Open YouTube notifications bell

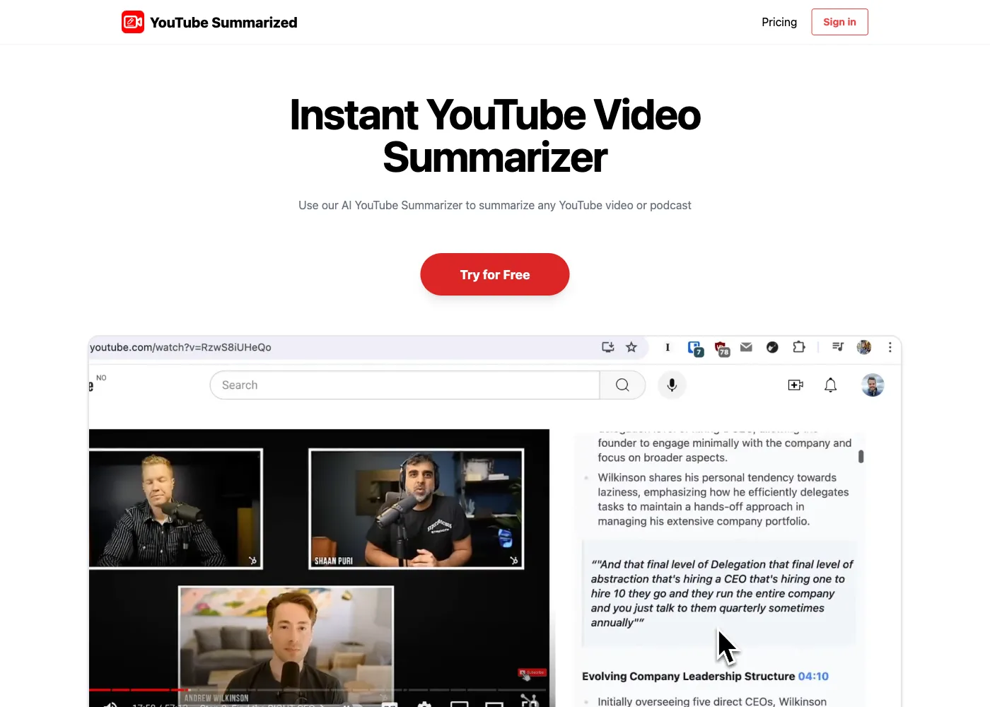[x=831, y=385]
